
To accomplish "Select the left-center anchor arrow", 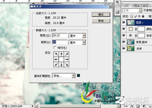I will tap(56, 59).
